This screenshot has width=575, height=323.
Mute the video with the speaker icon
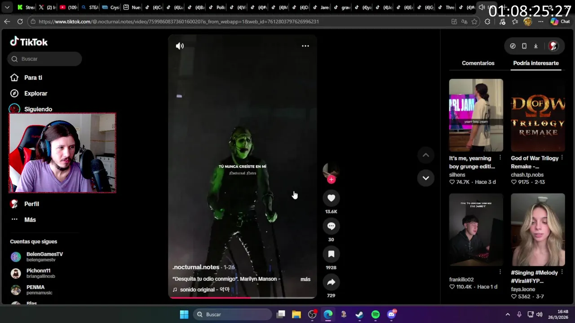(x=180, y=46)
